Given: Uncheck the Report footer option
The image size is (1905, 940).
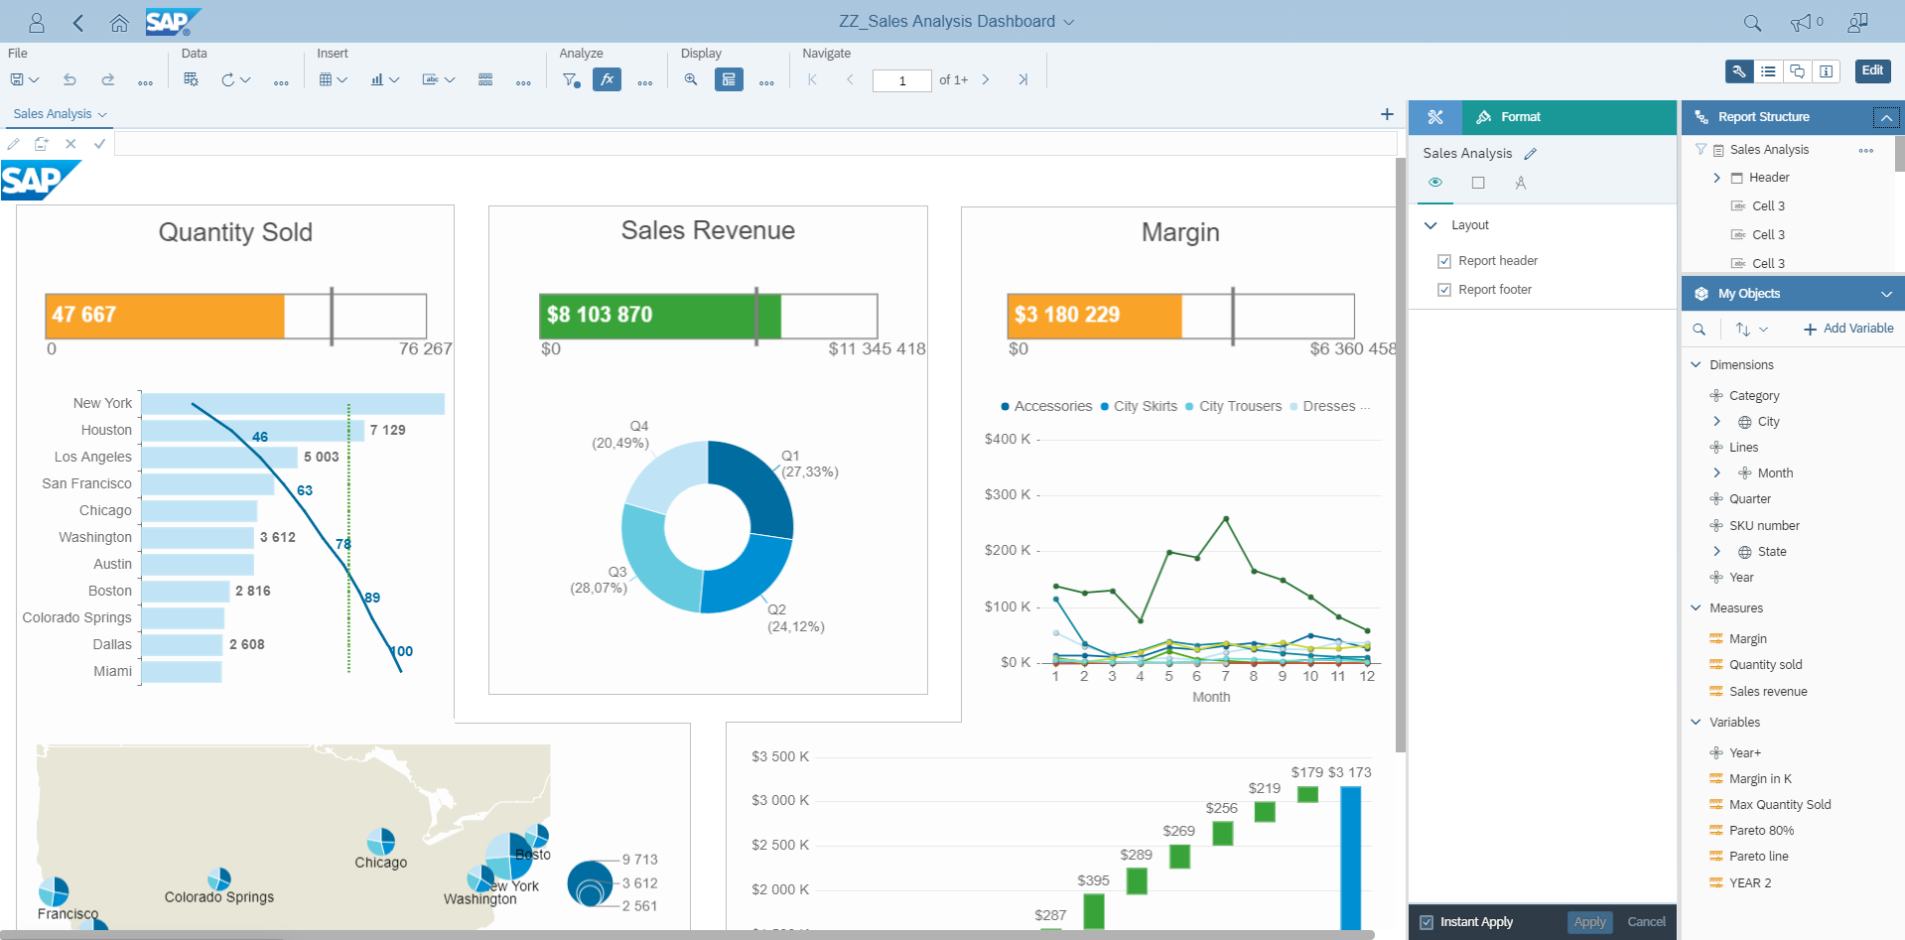Looking at the screenshot, I should (1445, 289).
